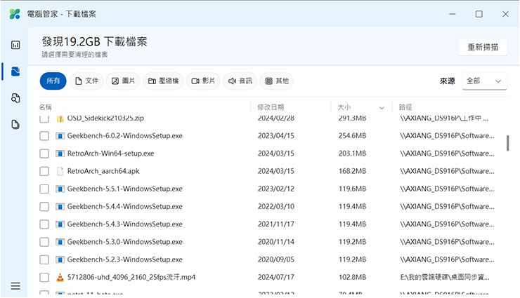The image size is (520, 298).
Task: Select the Geekbench-5.4.3-WindowsSetup.exe checkbox
Action: coord(44,224)
